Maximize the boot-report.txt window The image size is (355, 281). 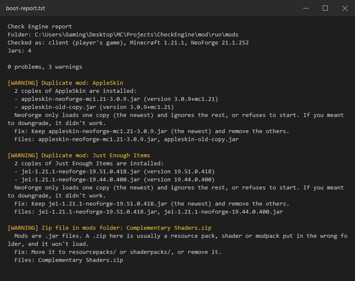325,8
